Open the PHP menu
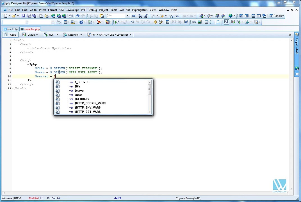The width and height of the screenshot is (301, 202). click(83, 10)
